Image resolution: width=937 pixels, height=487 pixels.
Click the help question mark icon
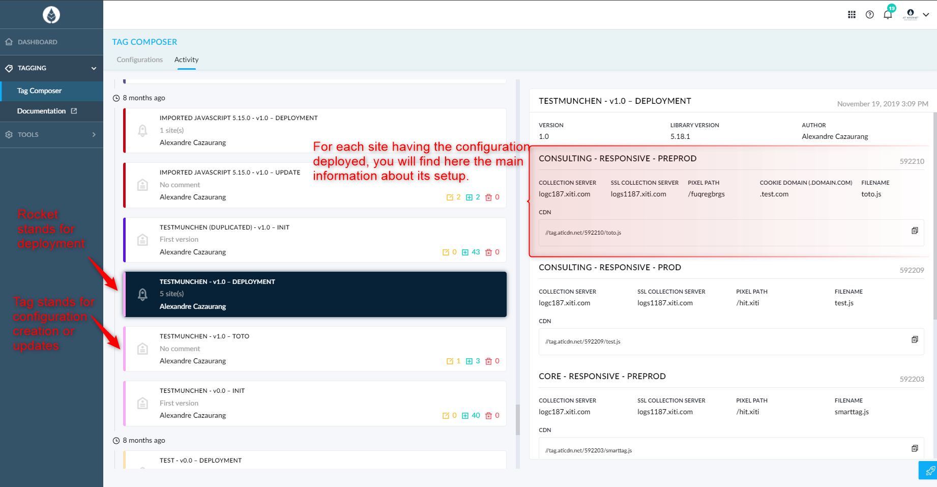(870, 15)
